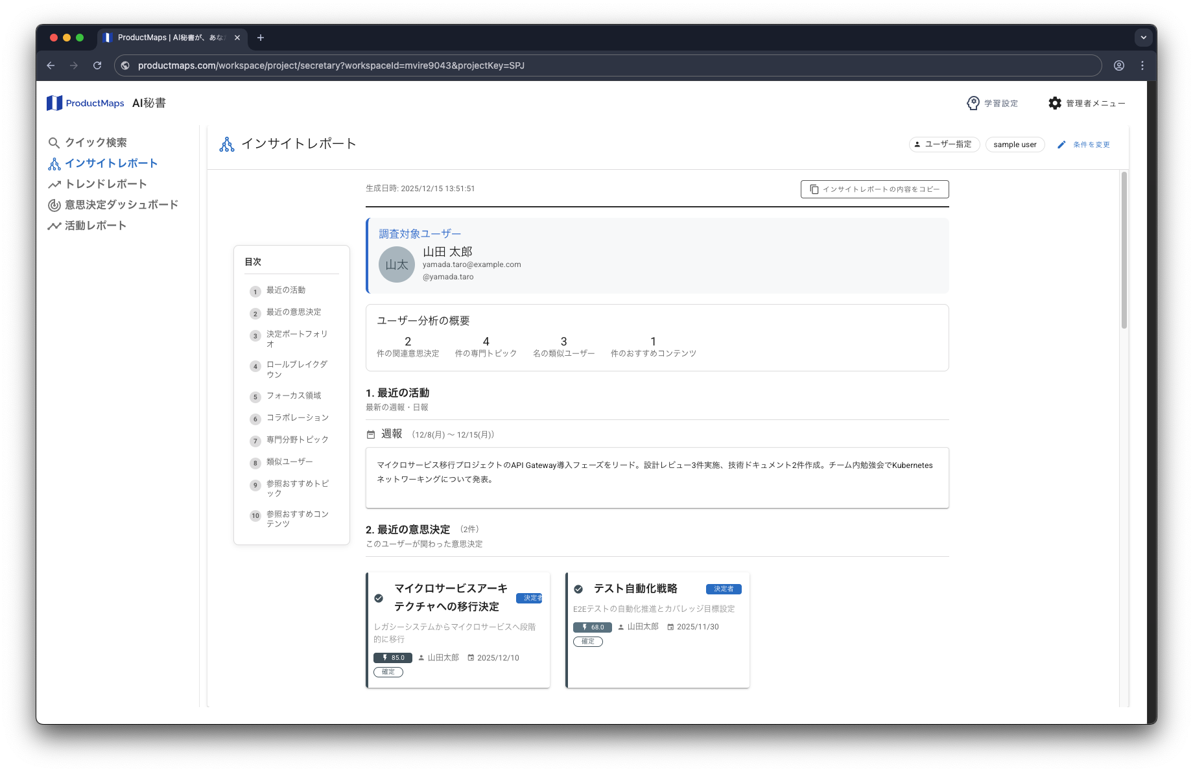Reload the page with the refresh icon
The width and height of the screenshot is (1193, 772).
point(97,65)
